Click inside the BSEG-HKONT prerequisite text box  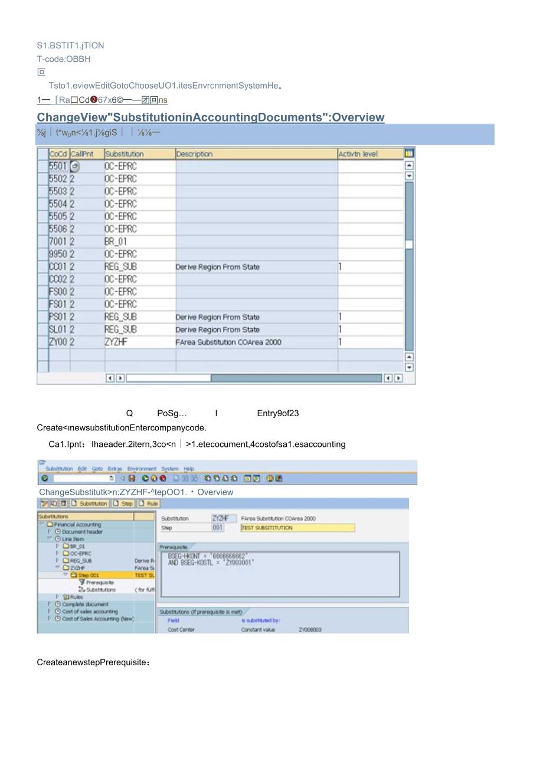[x=280, y=574]
